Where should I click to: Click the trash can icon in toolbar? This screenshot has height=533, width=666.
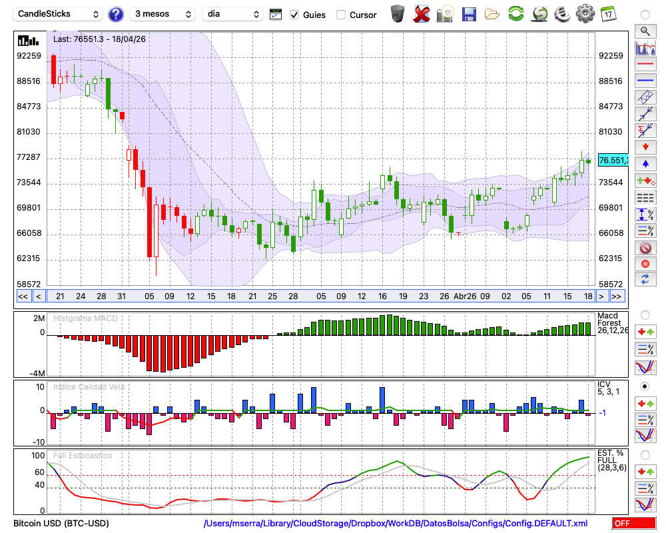coord(398,14)
